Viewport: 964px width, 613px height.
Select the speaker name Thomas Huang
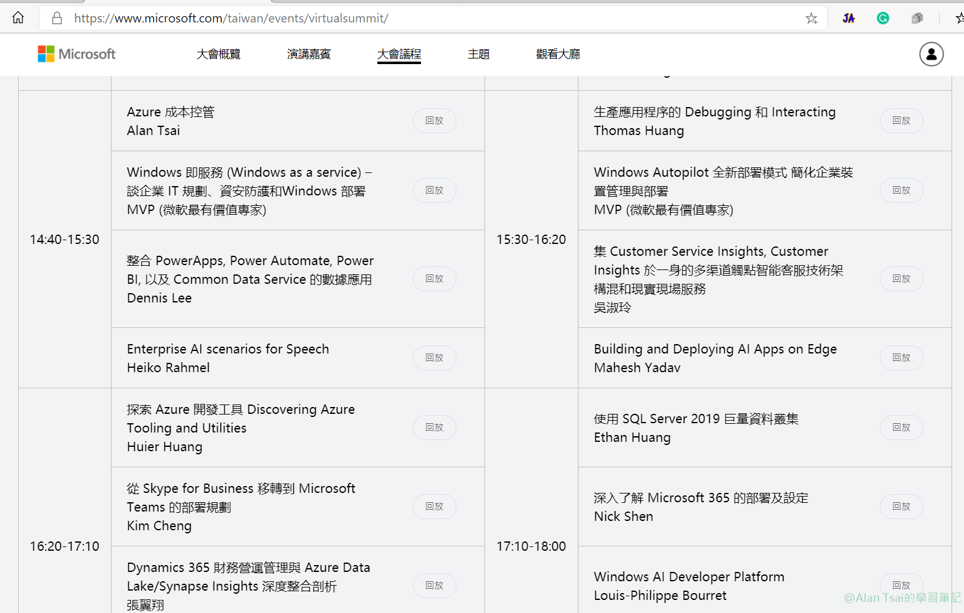pos(639,131)
